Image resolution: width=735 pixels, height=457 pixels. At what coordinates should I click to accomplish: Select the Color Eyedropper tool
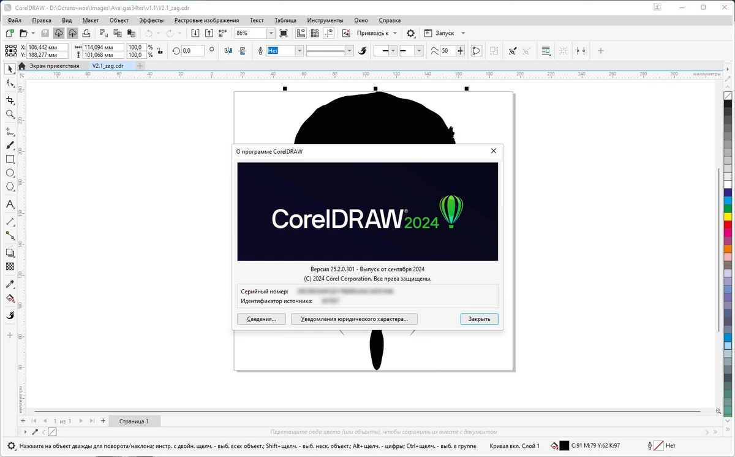(10, 284)
